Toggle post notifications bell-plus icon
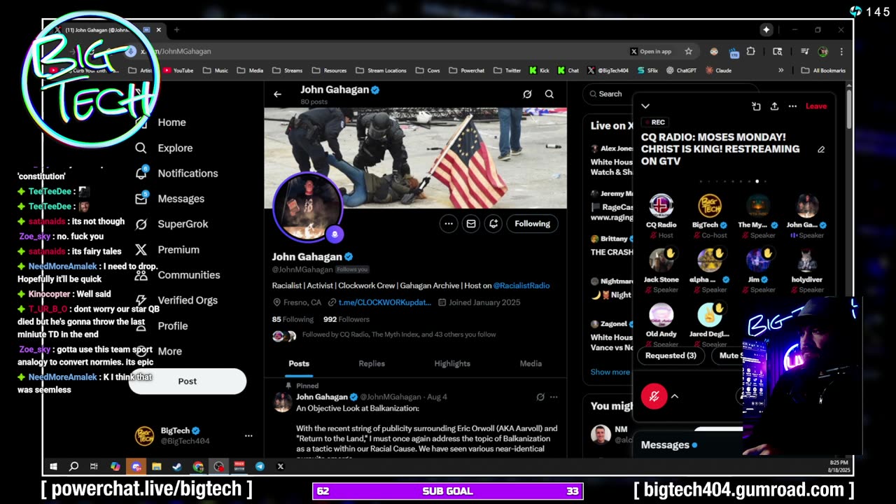Screen dimensions: 896x504 pyautogui.click(x=493, y=223)
